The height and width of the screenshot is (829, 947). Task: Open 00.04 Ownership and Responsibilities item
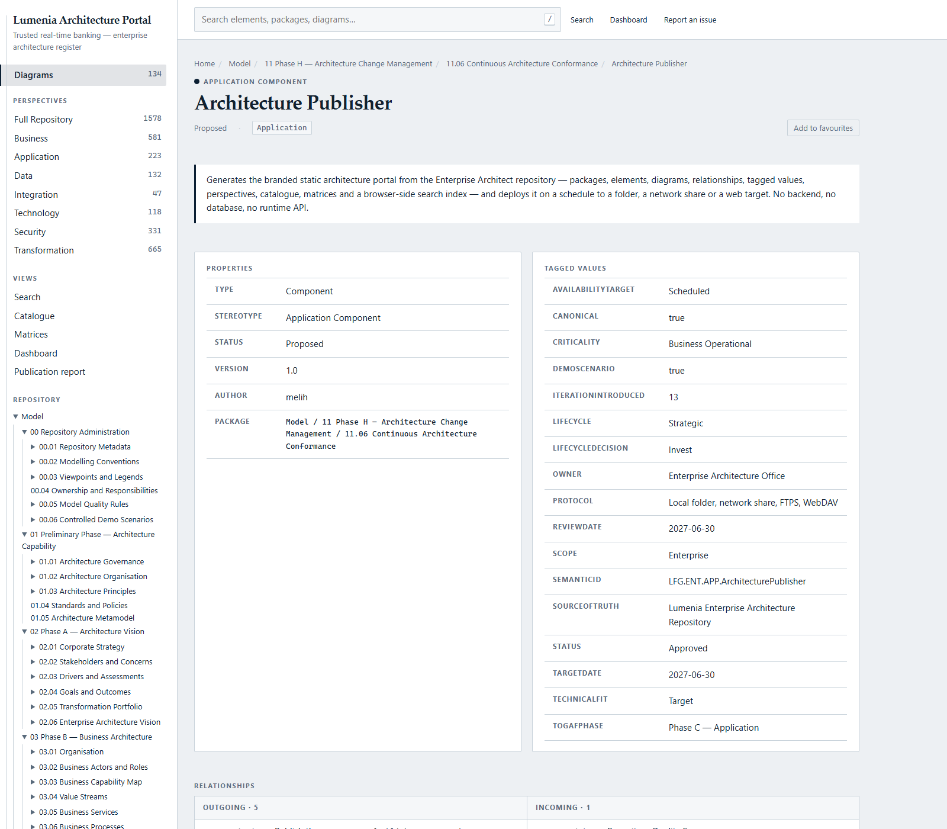pos(94,491)
